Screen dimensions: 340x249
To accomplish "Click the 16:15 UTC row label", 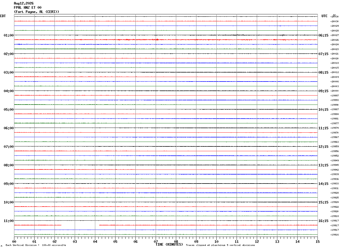I will 323,221.
